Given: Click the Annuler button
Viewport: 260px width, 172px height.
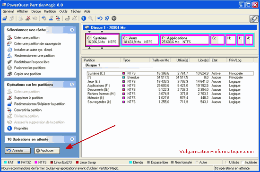Looking at the screenshot, I should [x=18, y=151].
